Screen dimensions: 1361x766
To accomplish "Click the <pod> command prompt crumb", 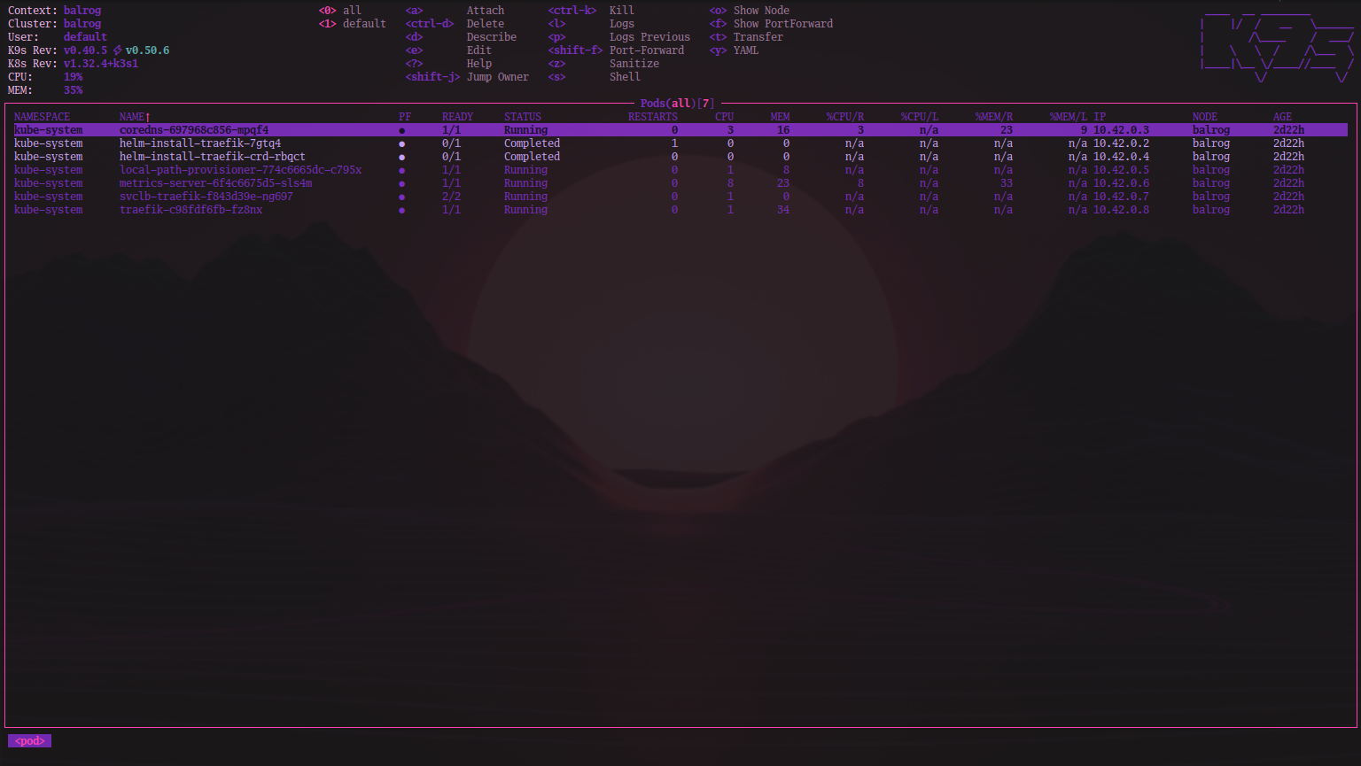I will point(30,741).
